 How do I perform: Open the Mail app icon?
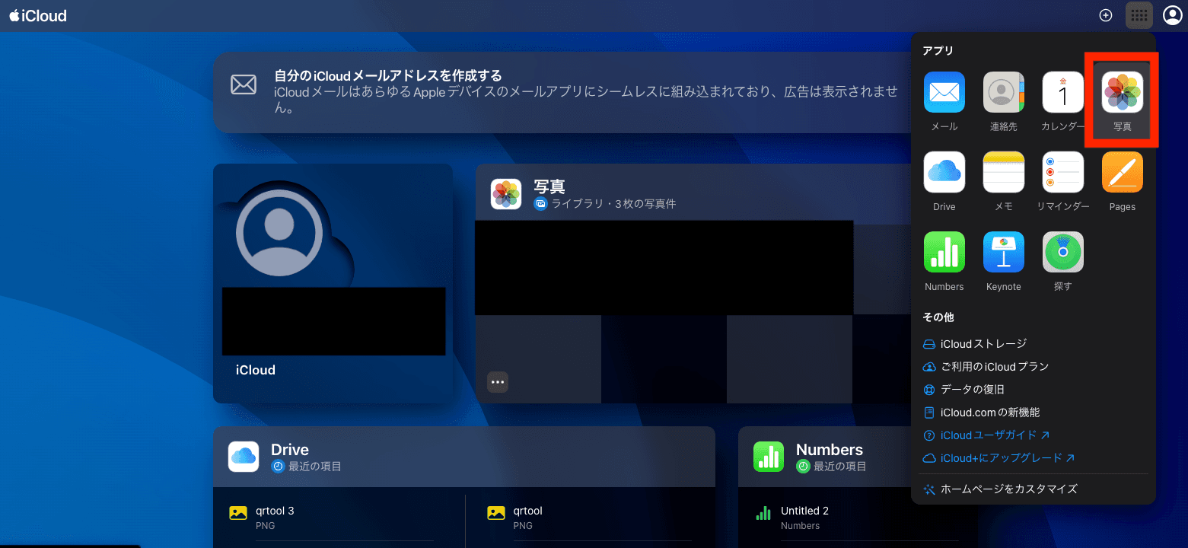click(944, 92)
